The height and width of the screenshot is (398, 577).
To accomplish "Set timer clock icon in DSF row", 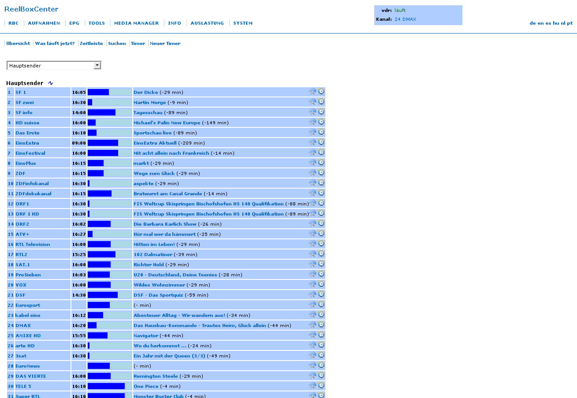I will tap(321, 294).
